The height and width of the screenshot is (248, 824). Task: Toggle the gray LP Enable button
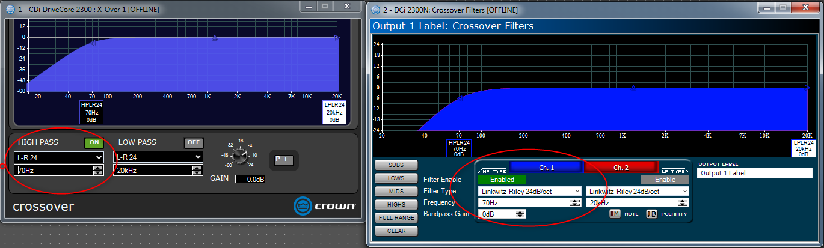coord(665,180)
